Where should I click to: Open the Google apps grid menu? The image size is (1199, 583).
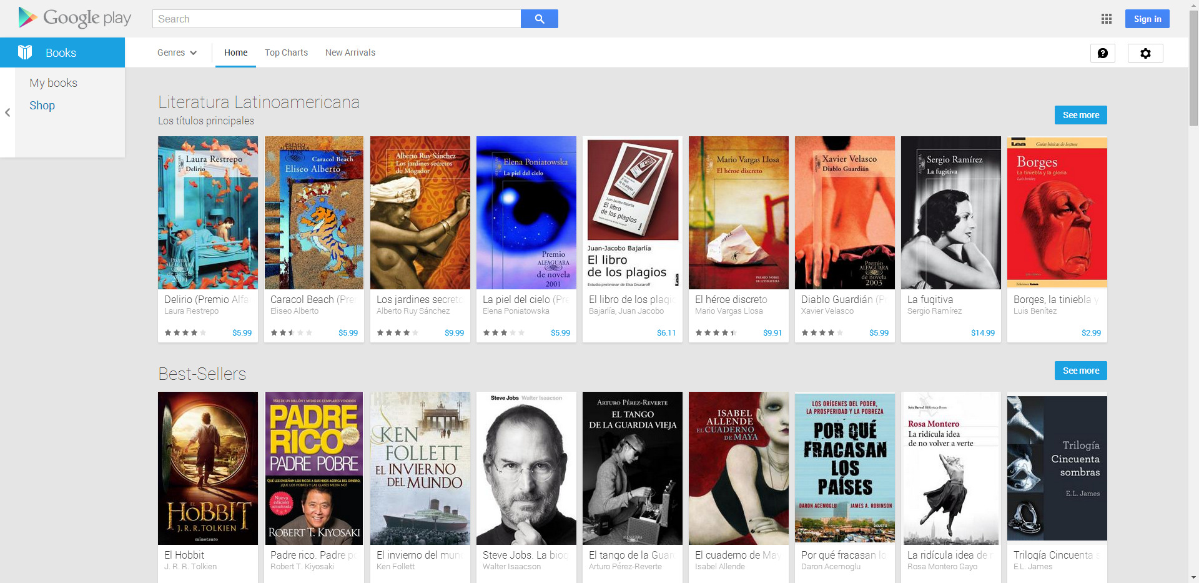(x=1106, y=19)
